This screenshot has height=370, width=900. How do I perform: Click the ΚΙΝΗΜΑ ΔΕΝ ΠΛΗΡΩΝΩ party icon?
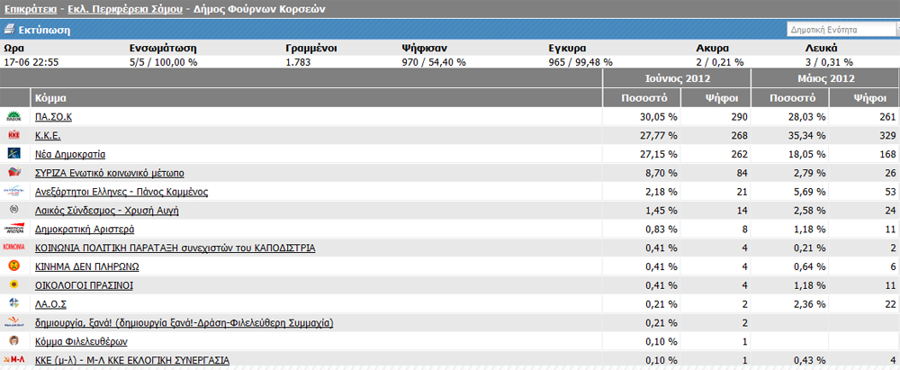(14, 266)
